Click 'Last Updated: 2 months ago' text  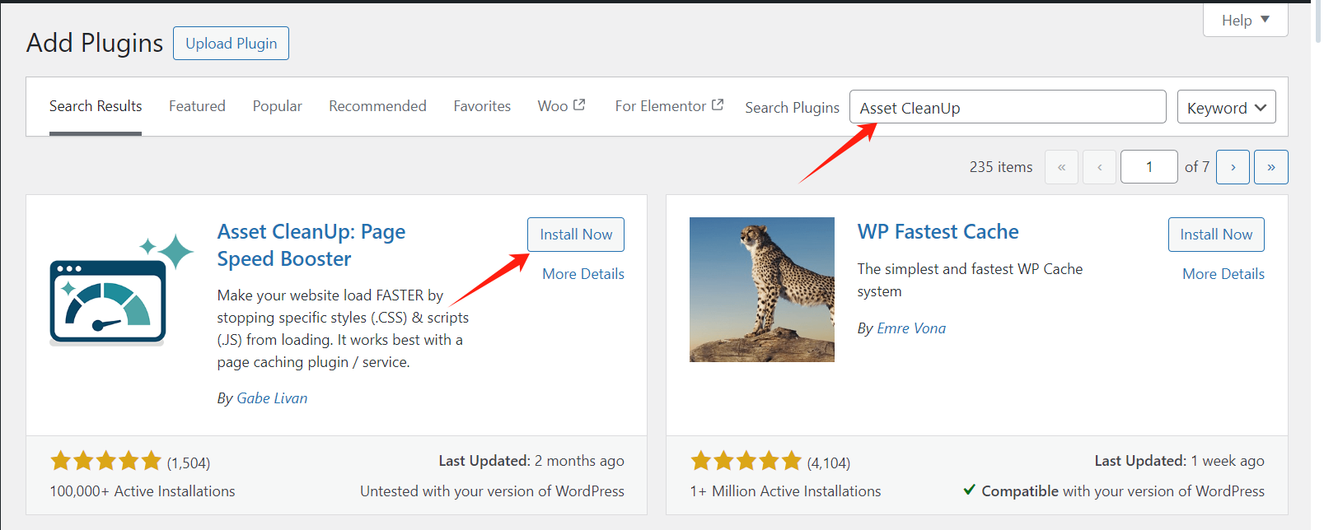[x=531, y=461]
